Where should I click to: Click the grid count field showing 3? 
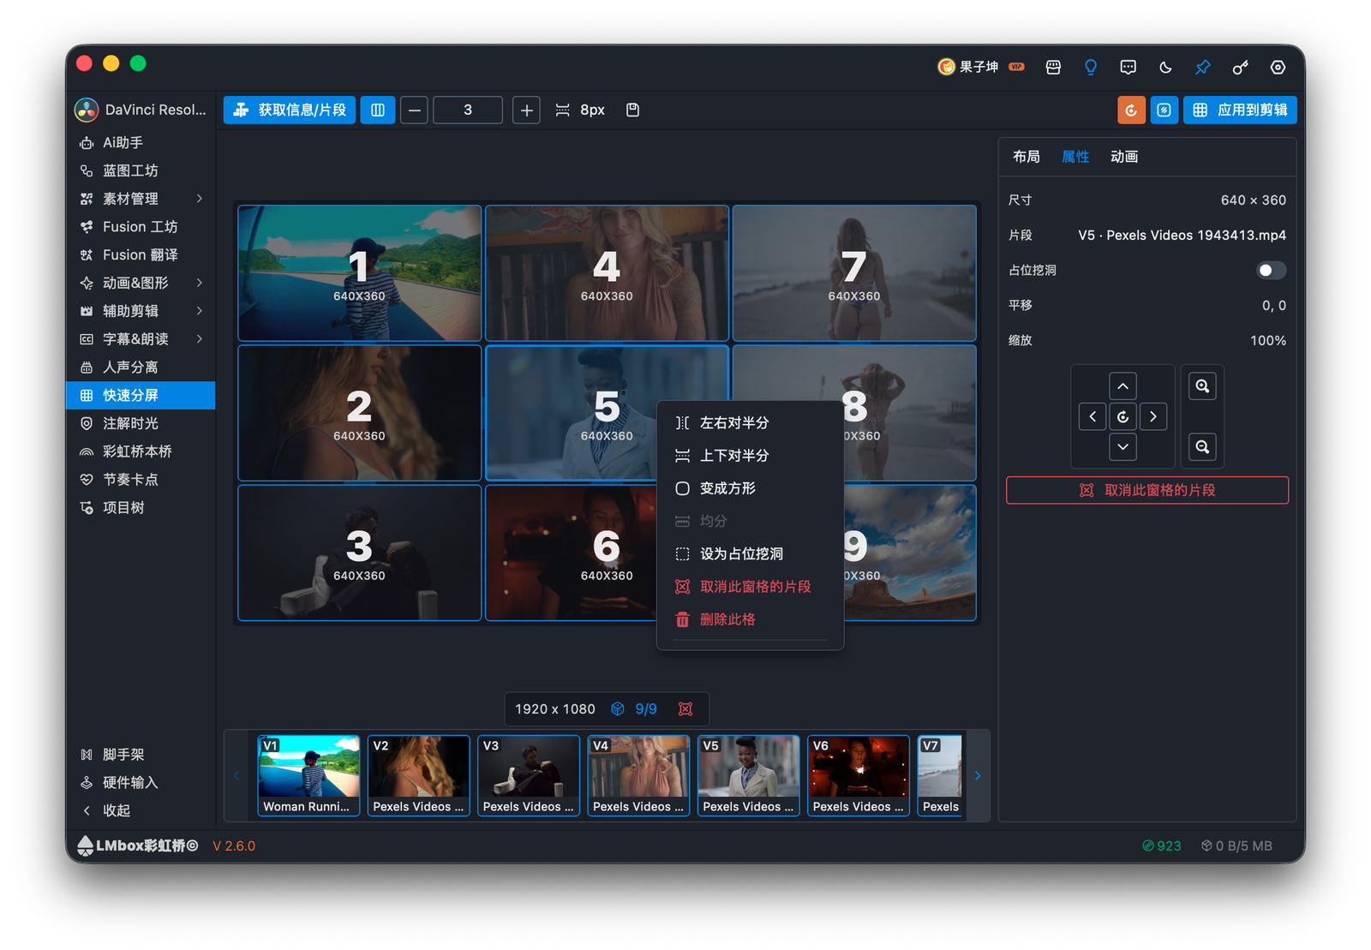tap(468, 110)
